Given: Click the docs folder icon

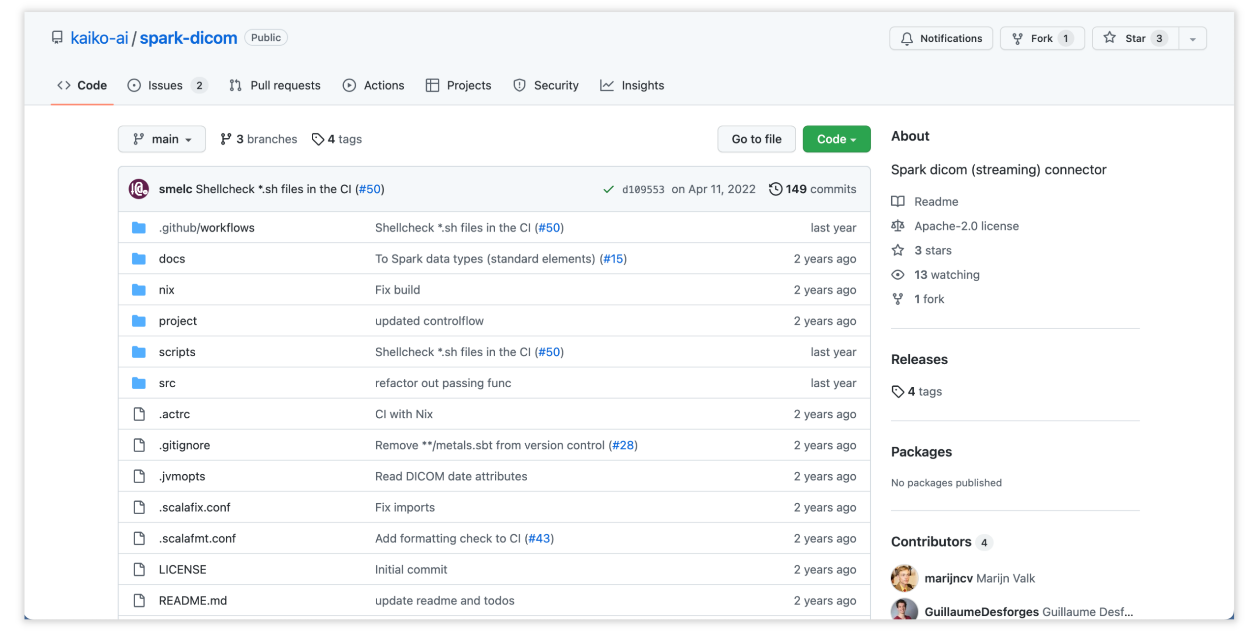Looking at the screenshot, I should coord(139,259).
